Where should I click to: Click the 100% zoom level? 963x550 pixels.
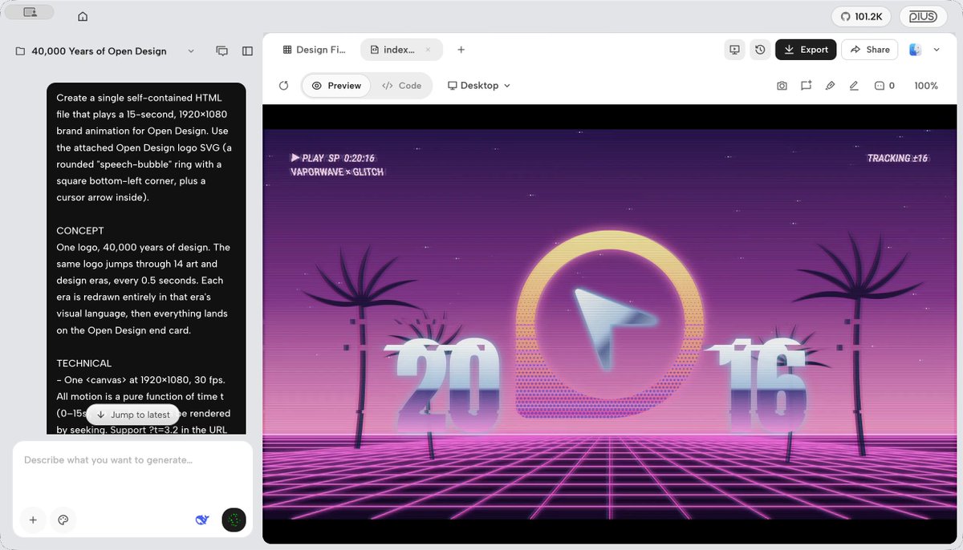[x=926, y=86]
